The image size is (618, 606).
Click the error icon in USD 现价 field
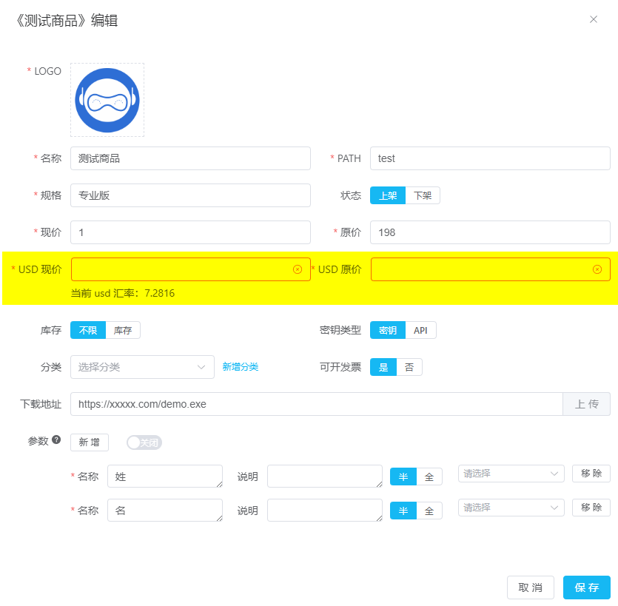pyautogui.click(x=298, y=269)
